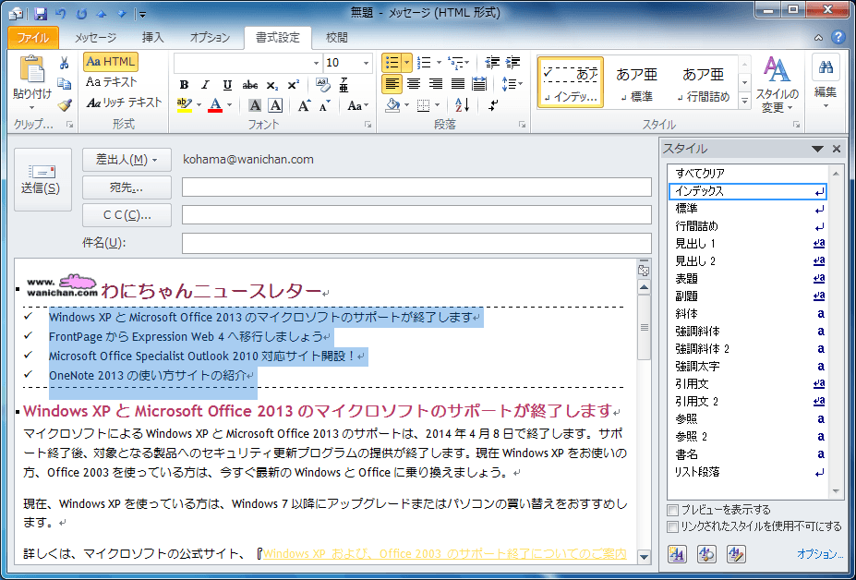Apply strikethrough with the abc icon
Viewport: 856px width, 580px height.
tap(249, 85)
